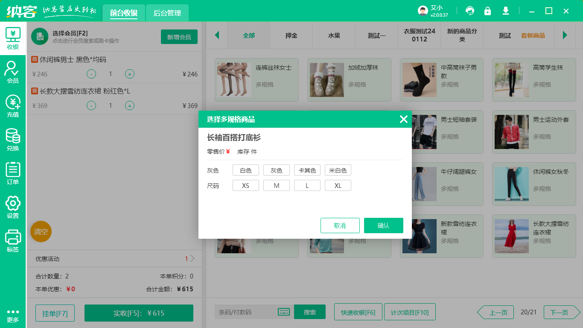The height and width of the screenshot is (328, 583).
Task: Click right arrow to scroll category tabs
Action: (566, 35)
